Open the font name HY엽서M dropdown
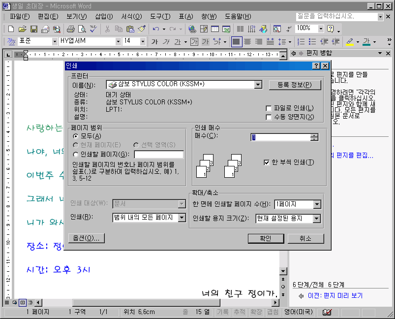Screen dimensions: 395x319 [x=118, y=41]
